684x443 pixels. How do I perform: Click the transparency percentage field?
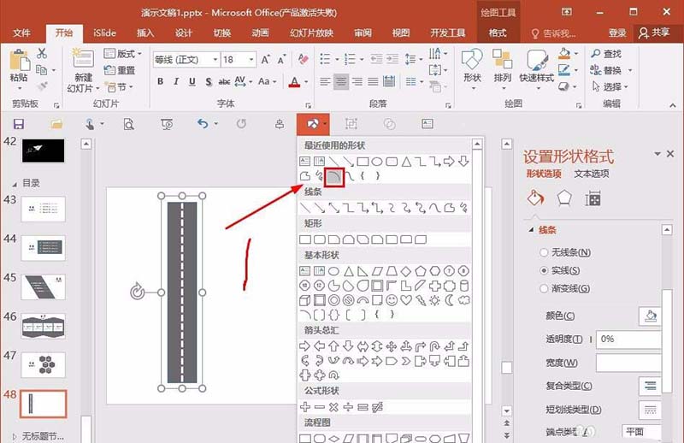click(629, 340)
